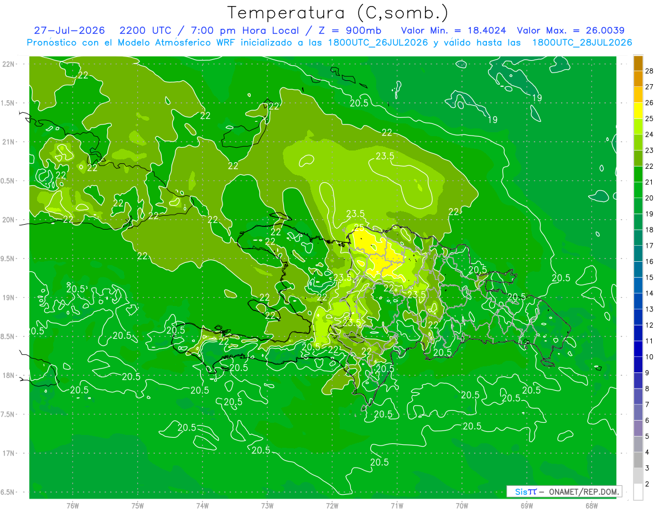Click the gray legend swatch between 3 and 4
The height and width of the screenshot is (513, 664).
pos(638,460)
